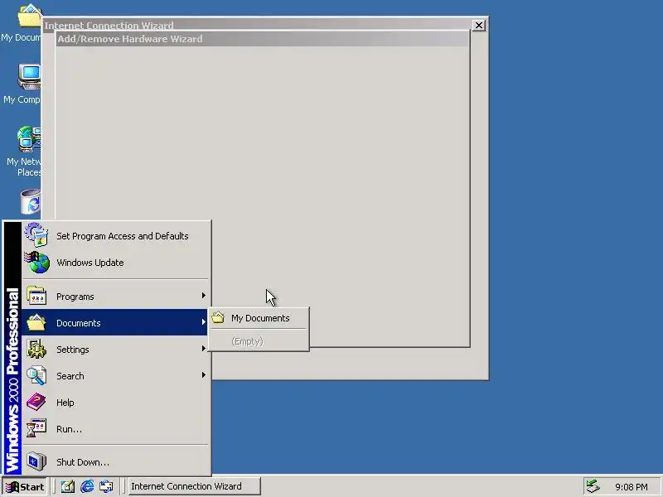Choose Run... from the Start menu
This screenshot has width=663, height=497.
click(x=114, y=429)
